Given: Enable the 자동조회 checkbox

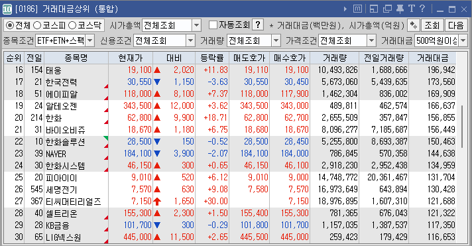Looking at the screenshot, I should click(213, 25).
